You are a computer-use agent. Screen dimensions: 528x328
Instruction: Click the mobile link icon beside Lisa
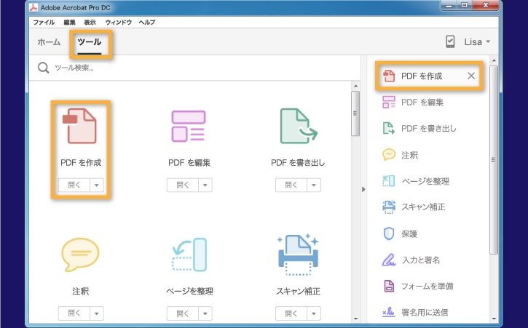click(449, 42)
